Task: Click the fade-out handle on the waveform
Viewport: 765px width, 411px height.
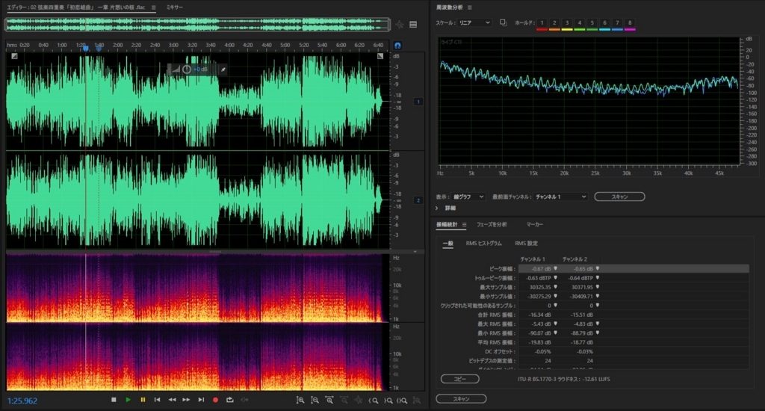Action: tap(380, 56)
